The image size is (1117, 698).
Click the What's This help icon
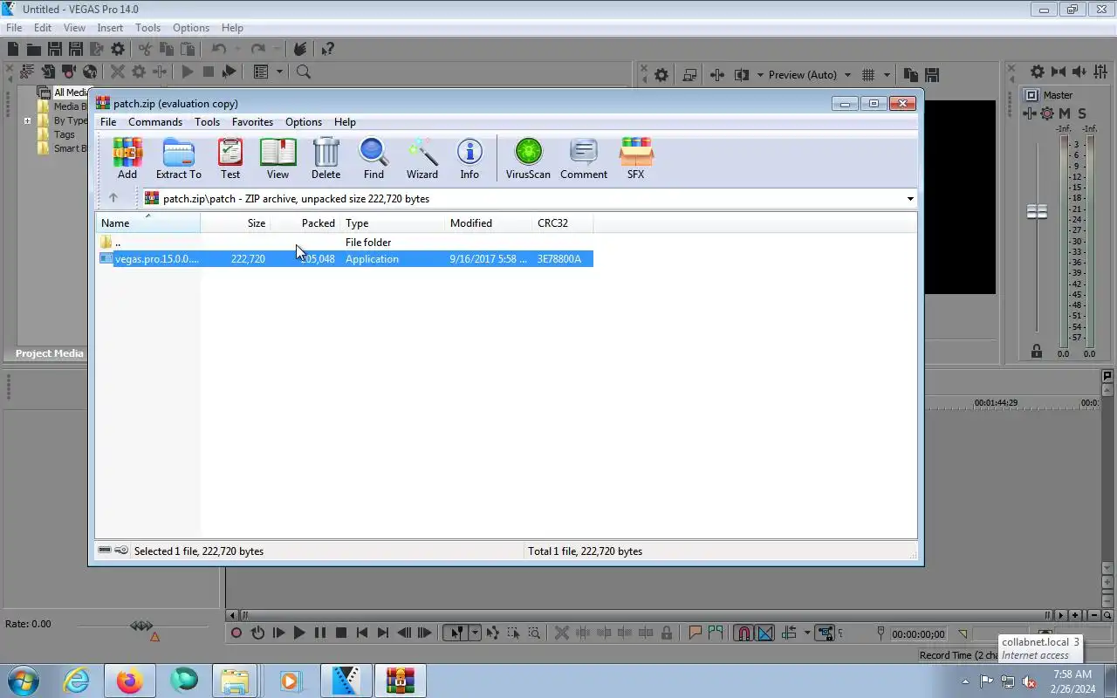click(x=327, y=49)
